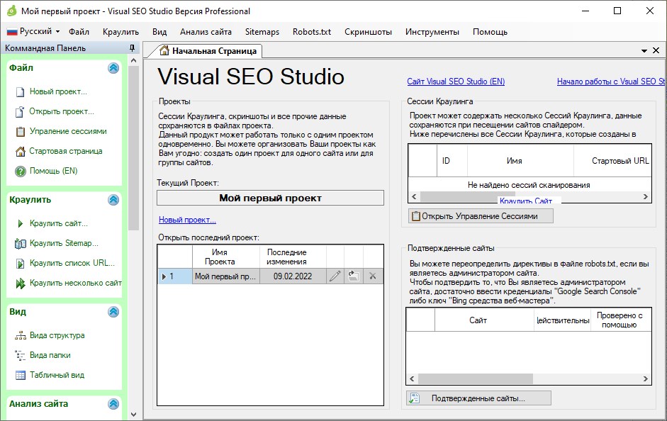The width and height of the screenshot is (667, 421).
Task: Collapse the Файл section chevron
Action: coord(113,68)
